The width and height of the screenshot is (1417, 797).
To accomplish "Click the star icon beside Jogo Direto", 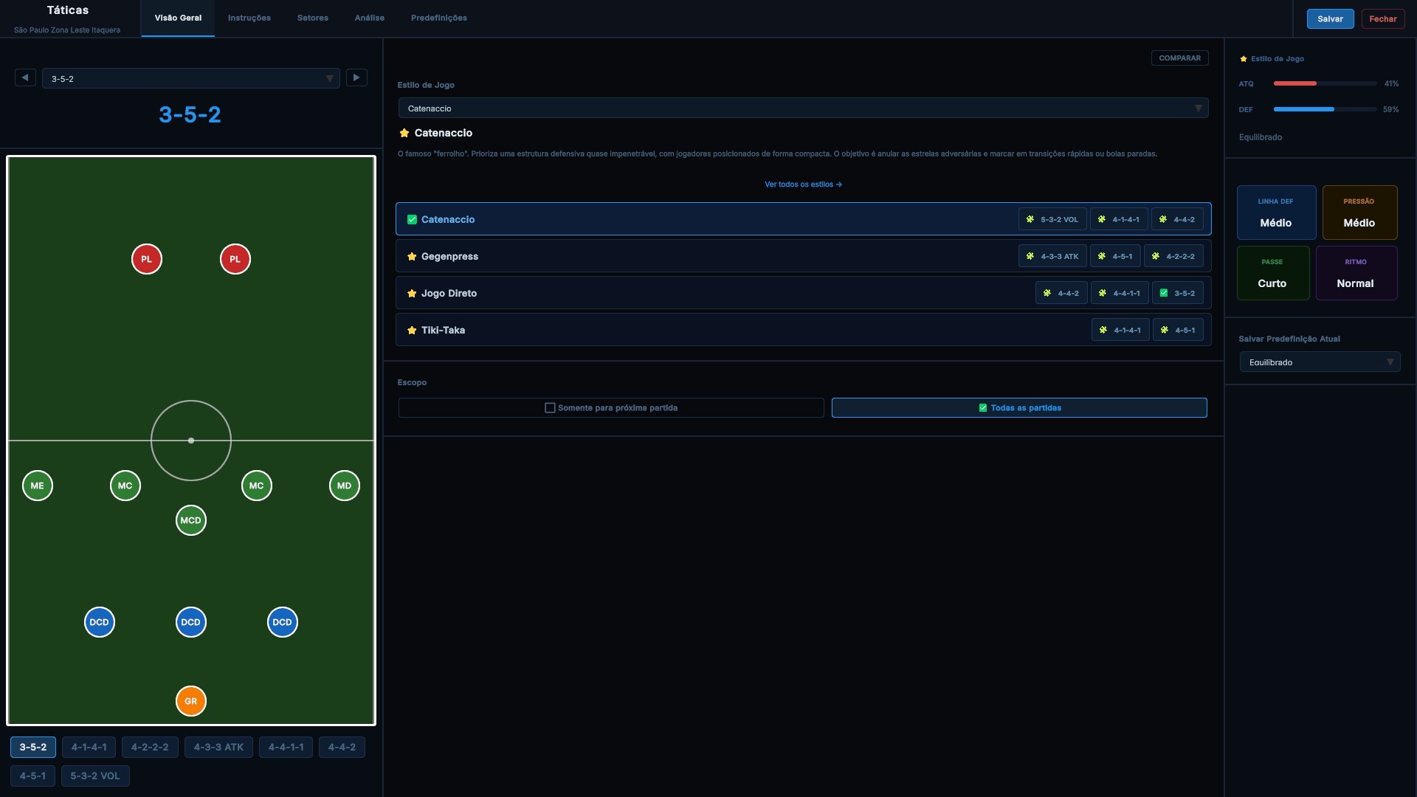I will pos(412,294).
